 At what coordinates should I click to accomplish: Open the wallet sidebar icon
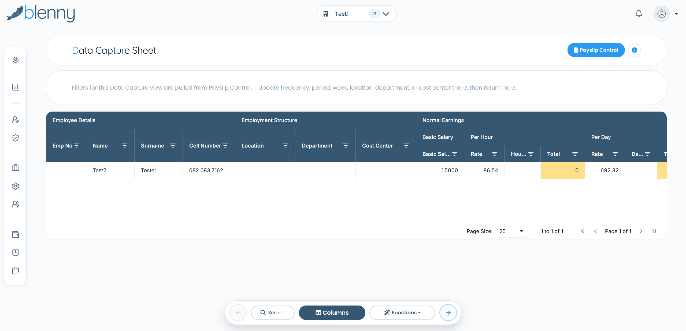(x=16, y=234)
